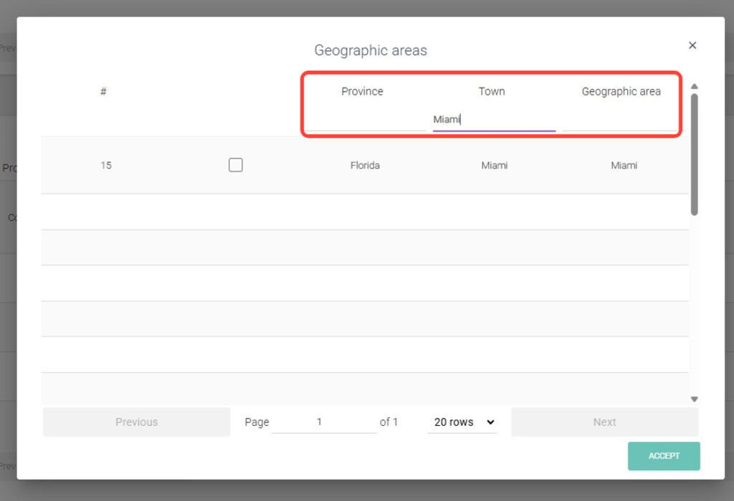Click the Town filter field containing Miami

point(493,120)
